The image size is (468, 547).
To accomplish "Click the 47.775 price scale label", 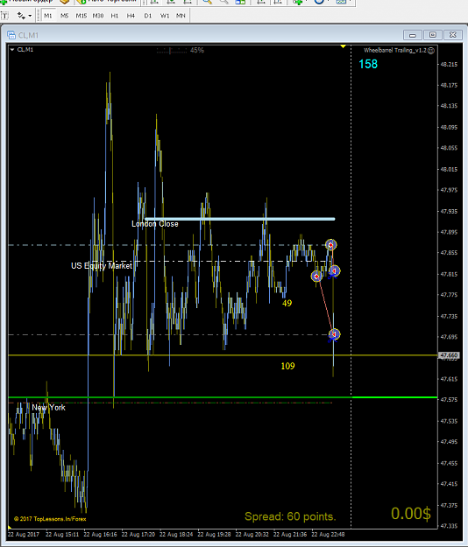I will (449, 295).
